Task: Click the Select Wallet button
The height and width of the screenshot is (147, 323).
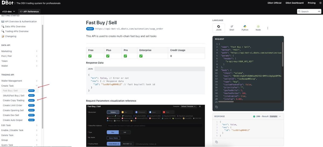Action: pyautogui.click(x=113, y=138)
